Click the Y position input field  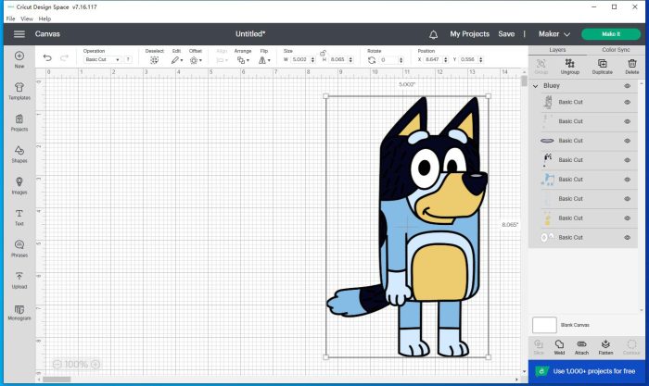(x=467, y=60)
